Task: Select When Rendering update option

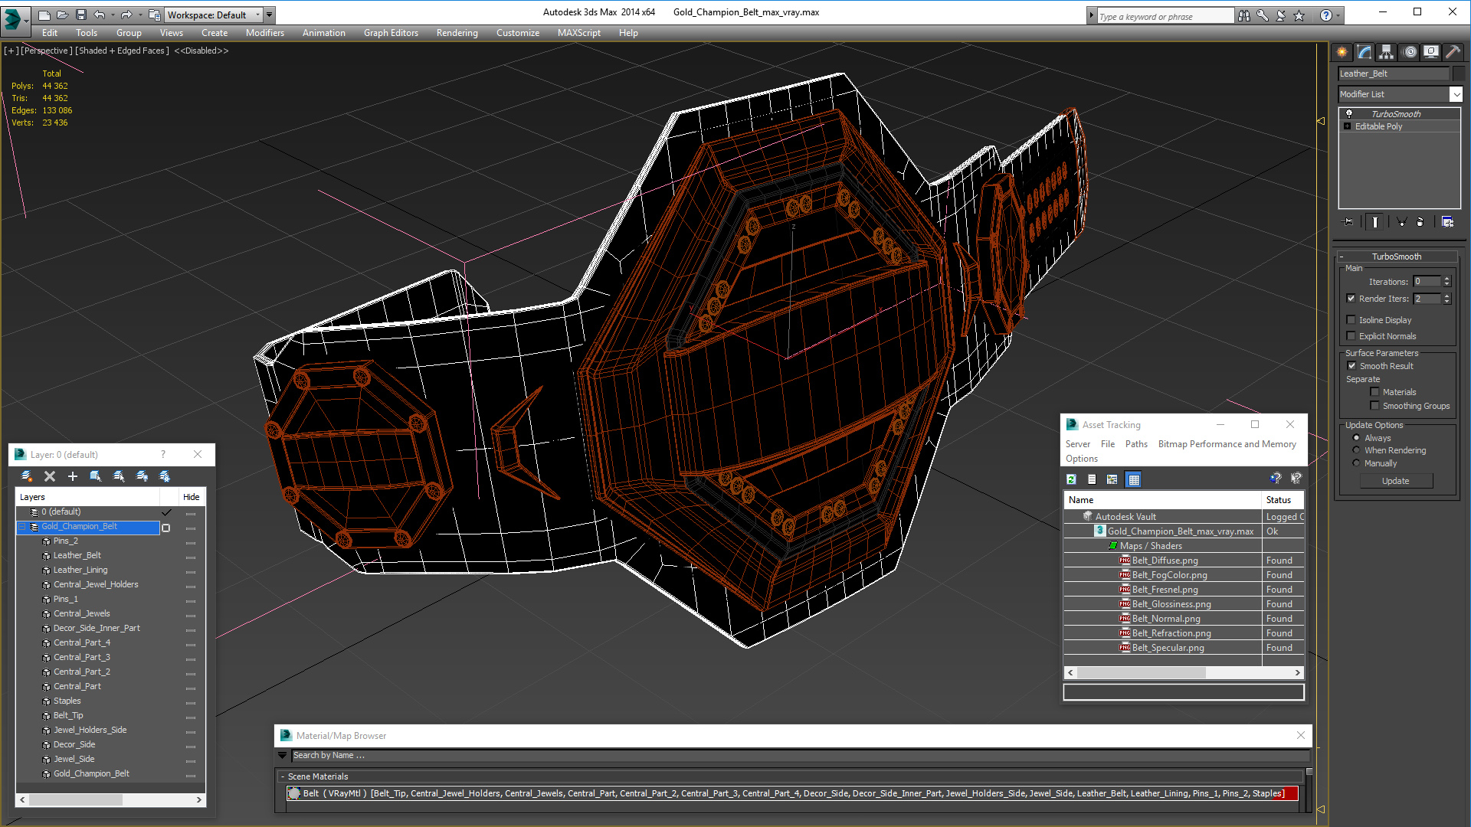Action: (1356, 450)
